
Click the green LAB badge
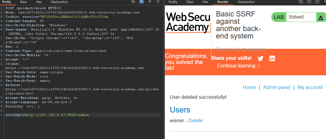coord(279,17)
